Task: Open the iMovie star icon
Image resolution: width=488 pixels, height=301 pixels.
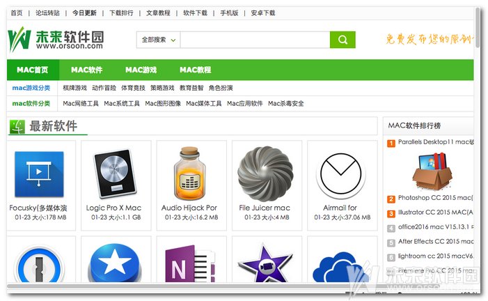Action: pyautogui.click(x=265, y=263)
